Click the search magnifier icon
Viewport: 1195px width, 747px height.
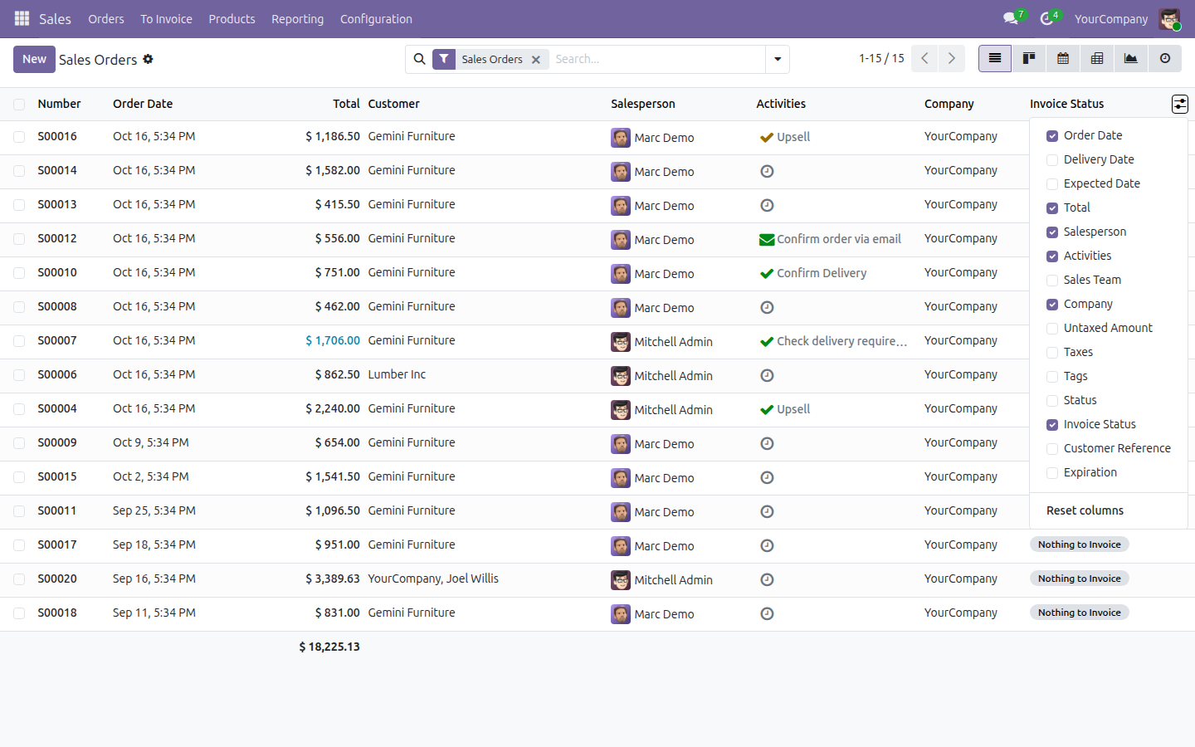click(419, 59)
